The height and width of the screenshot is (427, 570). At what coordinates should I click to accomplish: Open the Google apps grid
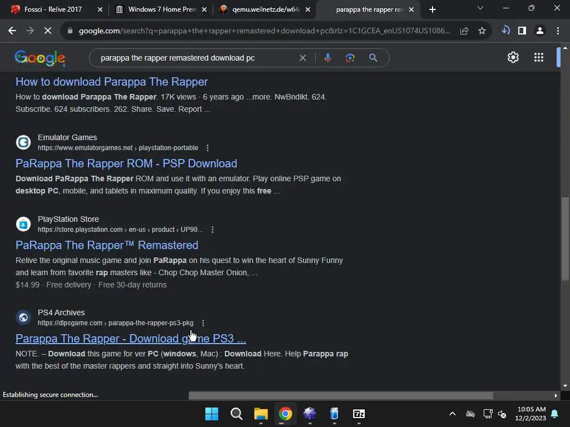tap(539, 57)
